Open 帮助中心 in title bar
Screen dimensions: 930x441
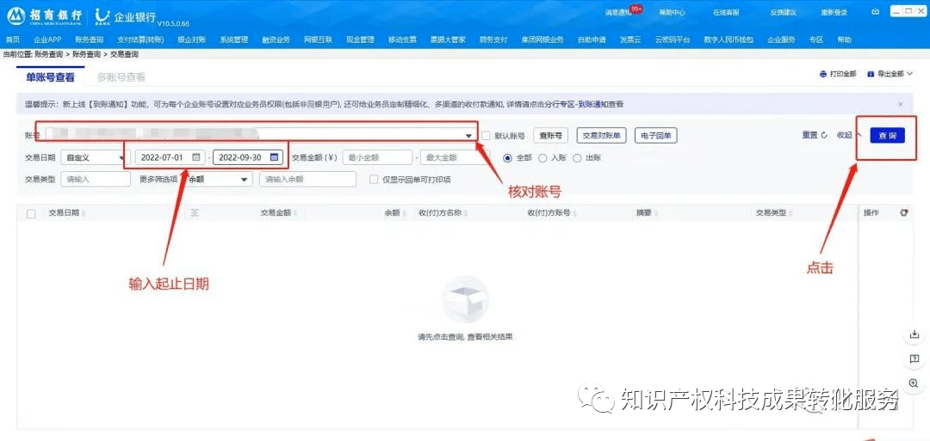673,12
